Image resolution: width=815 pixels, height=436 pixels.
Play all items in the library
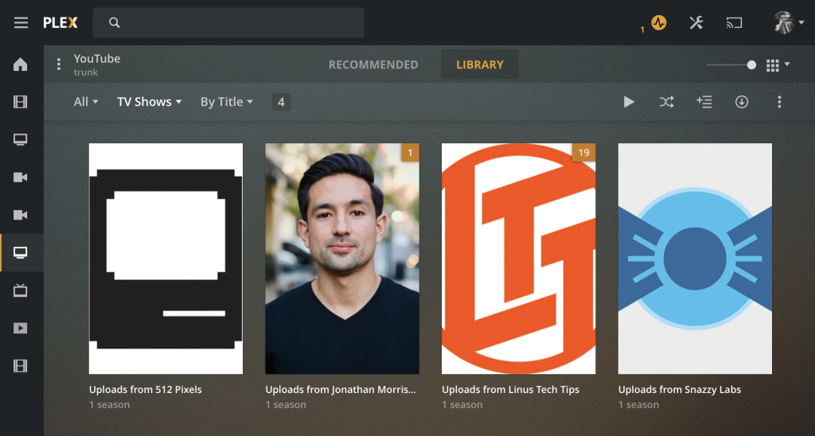coord(629,102)
